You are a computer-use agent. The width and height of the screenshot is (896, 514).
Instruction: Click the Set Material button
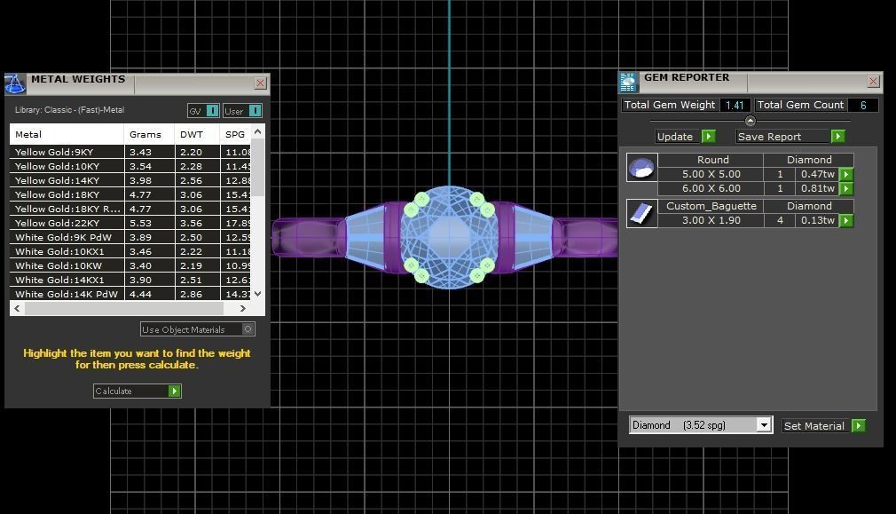823,425
